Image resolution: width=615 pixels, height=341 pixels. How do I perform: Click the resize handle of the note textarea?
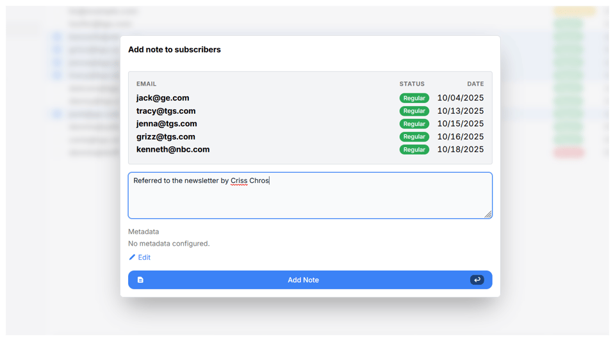pos(488,215)
